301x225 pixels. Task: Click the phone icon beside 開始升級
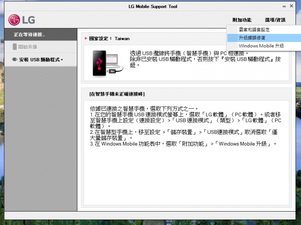(x=15, y=47)
